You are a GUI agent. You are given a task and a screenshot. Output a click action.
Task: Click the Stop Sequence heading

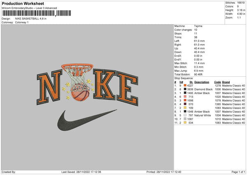(184, 78)
